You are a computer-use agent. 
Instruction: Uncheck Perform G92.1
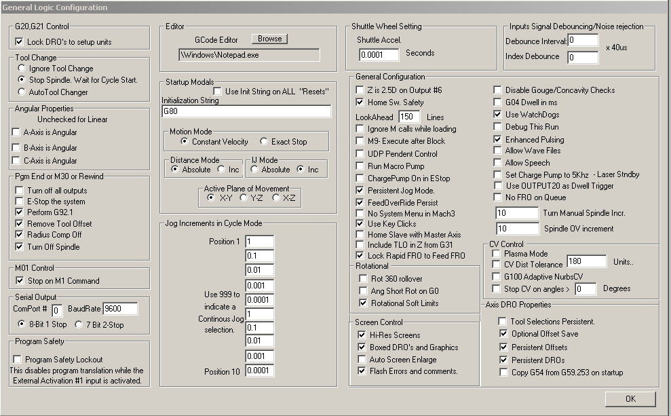19,212
